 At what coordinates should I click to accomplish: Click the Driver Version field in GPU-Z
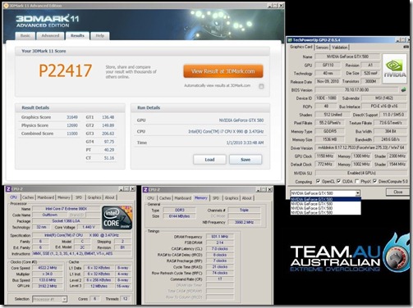(x=361, y=147)
